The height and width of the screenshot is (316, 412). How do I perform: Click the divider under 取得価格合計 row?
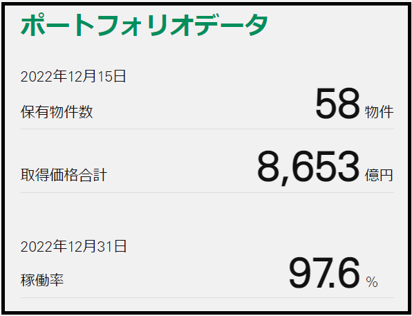point(207,192)
